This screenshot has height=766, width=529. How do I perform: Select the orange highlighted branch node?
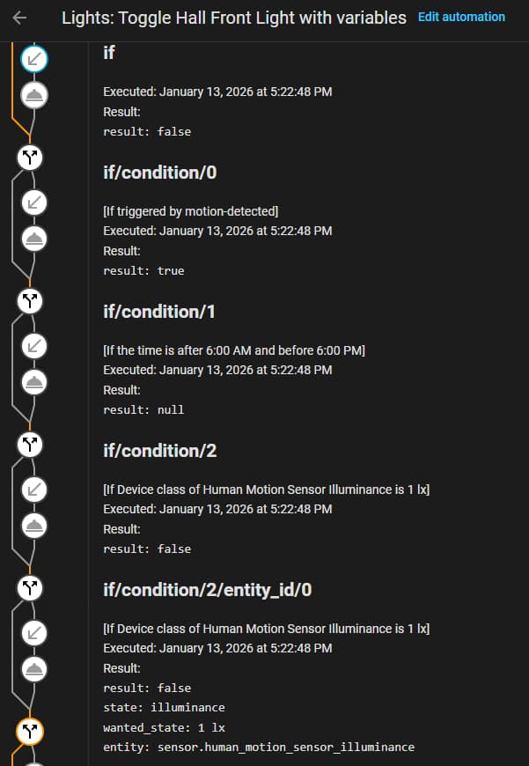31,730
